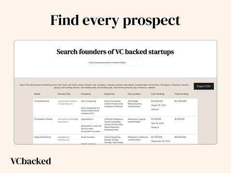Select the Last funding column header
The image size is (231, 173).
pyautogui.click(x=157, y=94)
